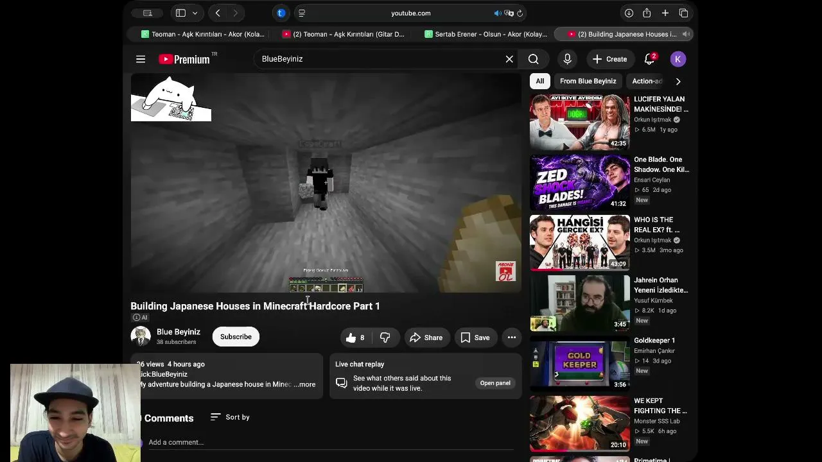The width and height of the screenshot is (822, 462).
Task: Open the Jahrein Orhan Yeneni video title
Action: (661, 285)
